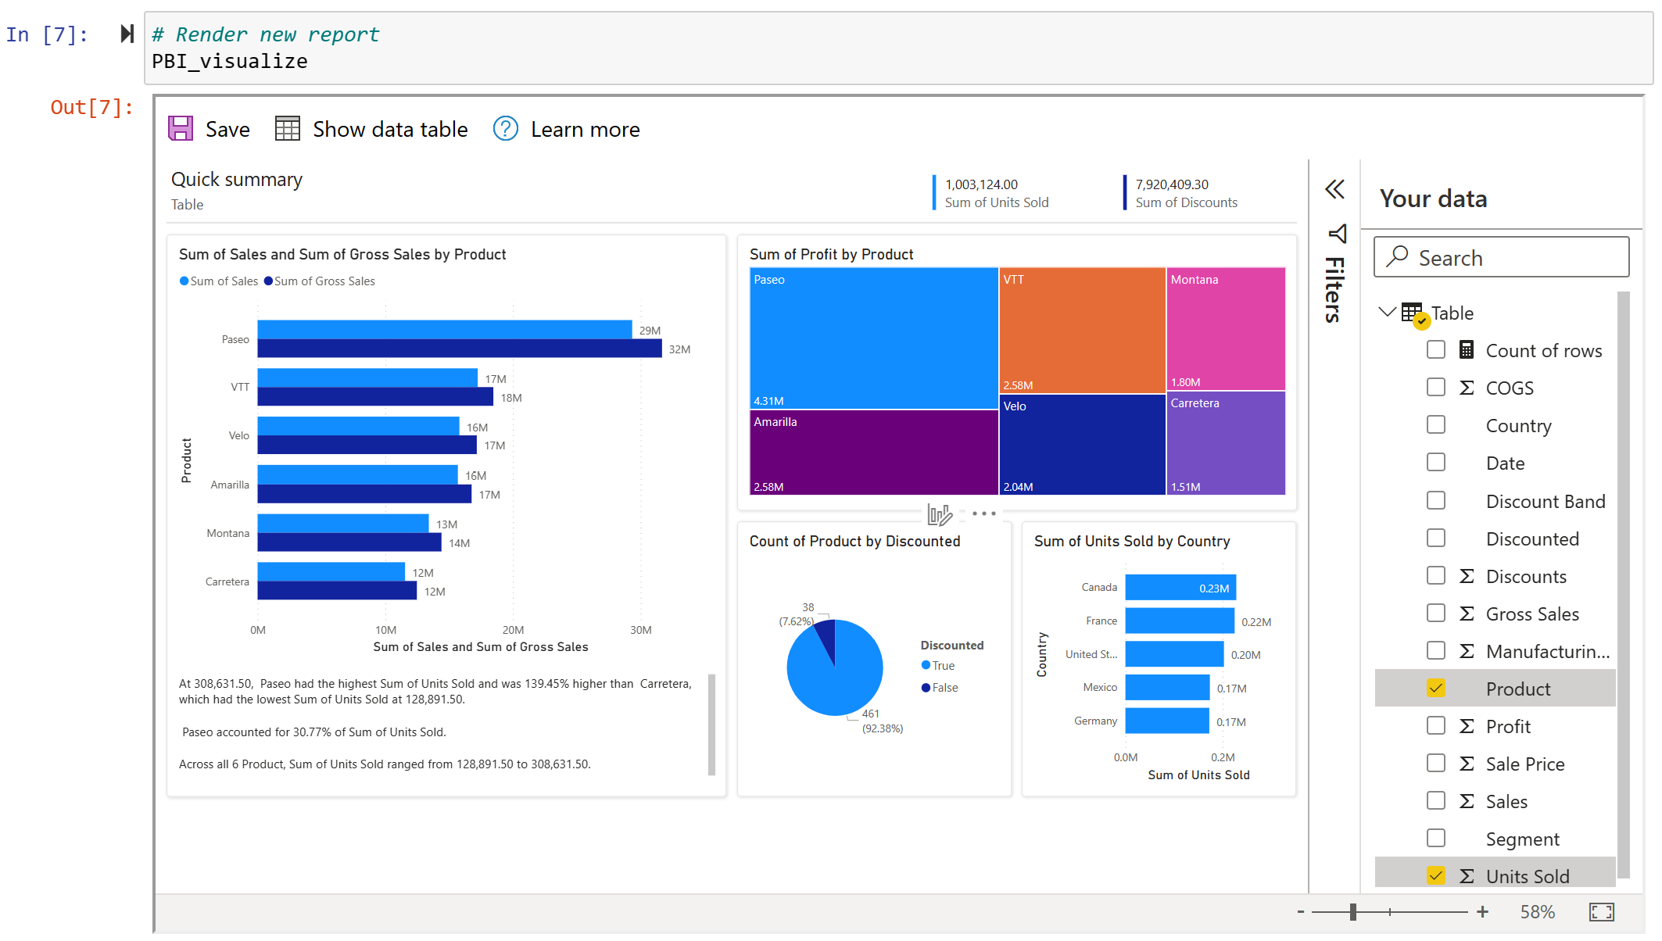1662x941 pixels.
Task: Drag the zoom slider at bottom of report
Action: (1352, 914)
